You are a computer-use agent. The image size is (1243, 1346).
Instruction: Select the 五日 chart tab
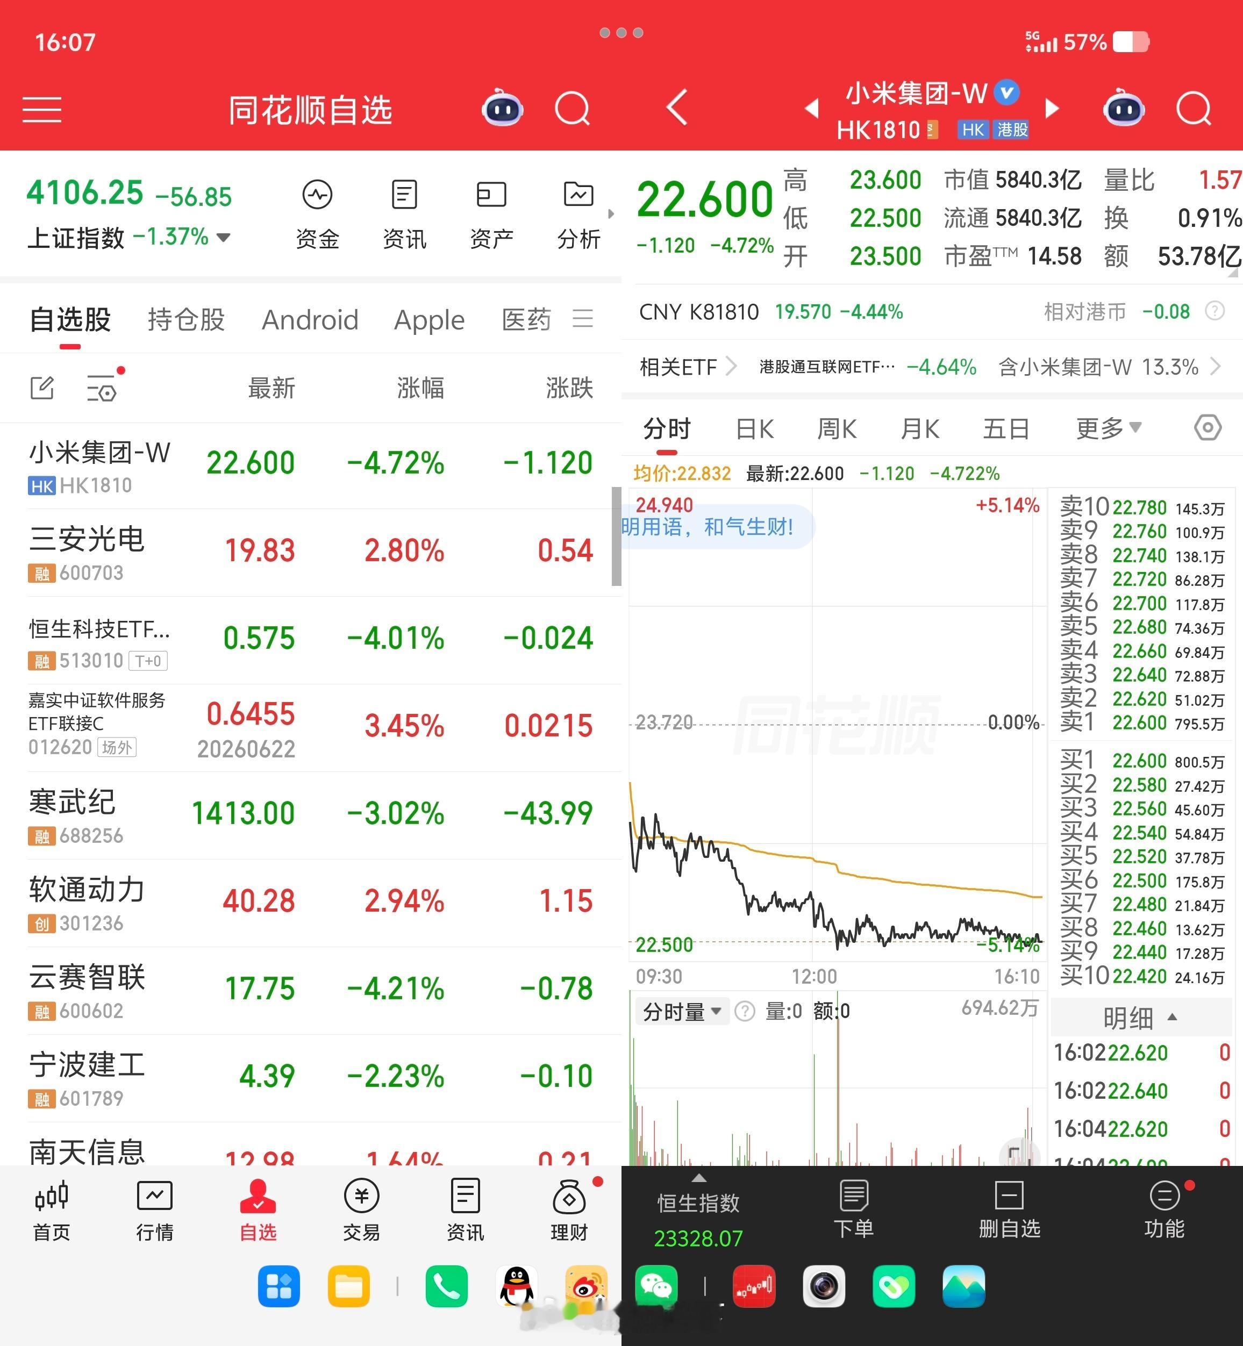(x=1006, y=428)
